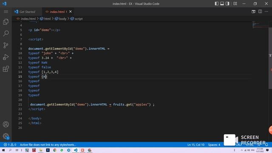Open the WhatsApp icon in the taskbar
This screenshot has width=272, height=153.
(62, 150)
